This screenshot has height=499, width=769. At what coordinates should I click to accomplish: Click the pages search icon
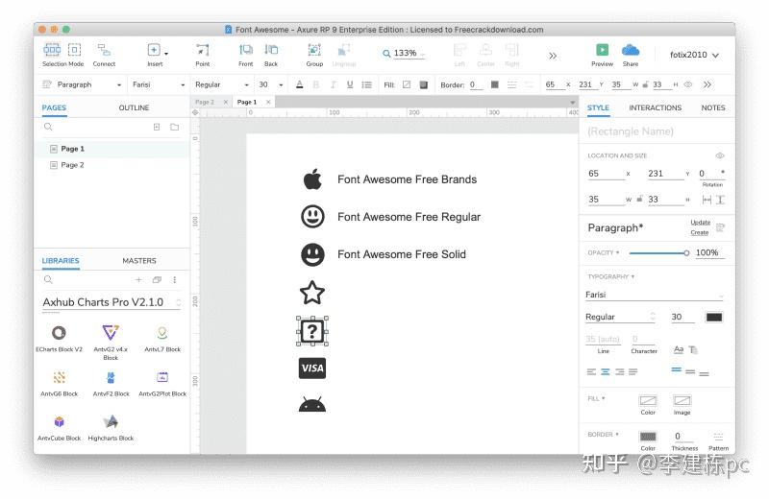coord(48,127)
